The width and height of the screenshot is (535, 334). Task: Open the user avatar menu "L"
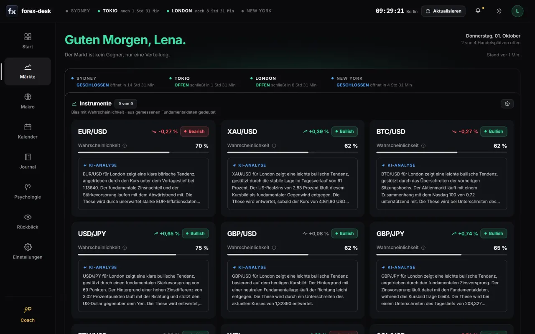(x=517, y=11)
